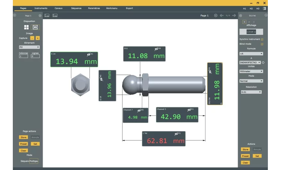Click the H2 header button
This screenshot has height=170, width=281.
point(251,9)
